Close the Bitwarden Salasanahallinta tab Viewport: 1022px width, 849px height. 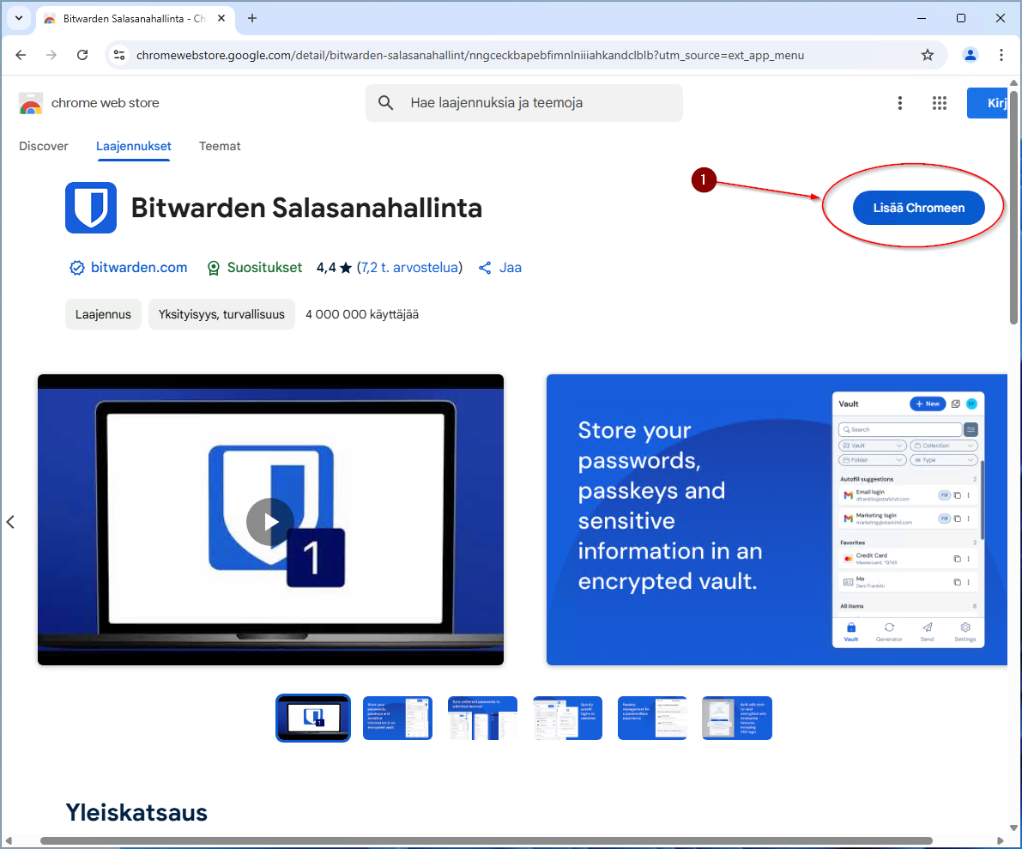tap(221, 18)
